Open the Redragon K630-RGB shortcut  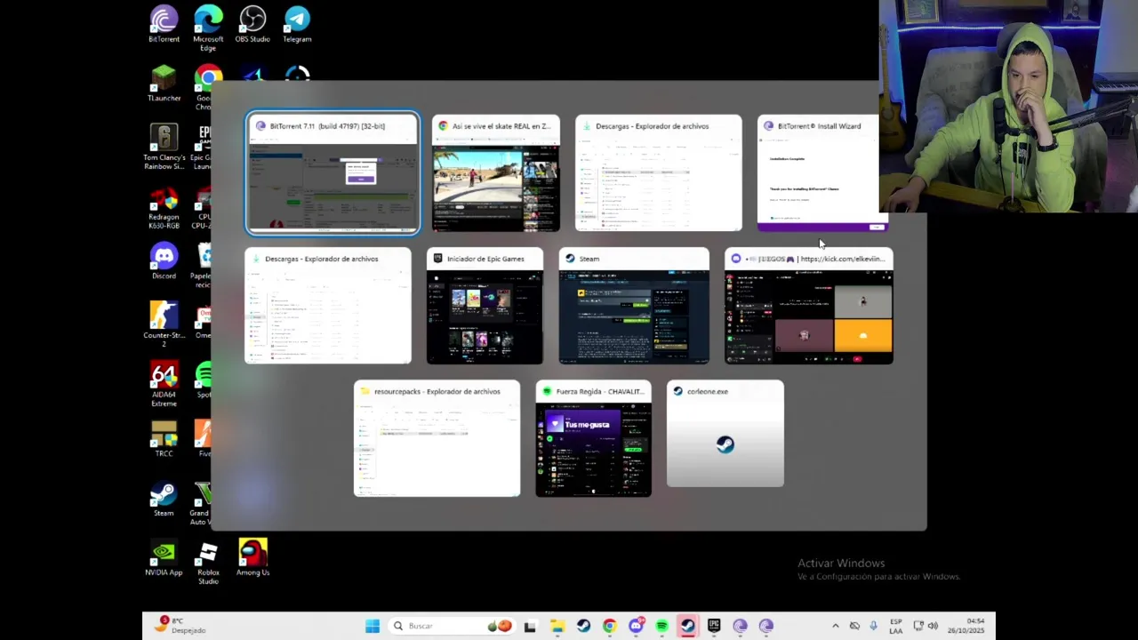tap(164, 206)
